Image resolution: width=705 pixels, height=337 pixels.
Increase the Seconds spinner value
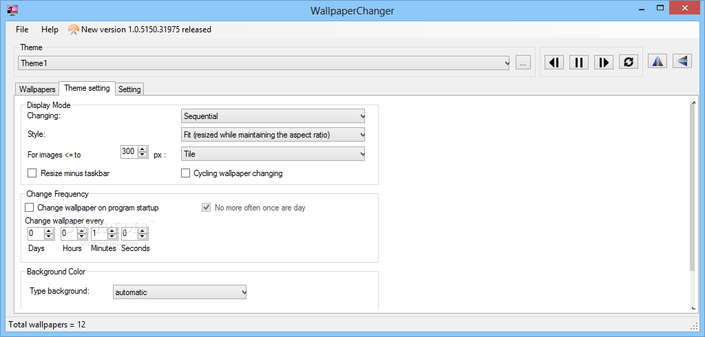pos(143,231)
